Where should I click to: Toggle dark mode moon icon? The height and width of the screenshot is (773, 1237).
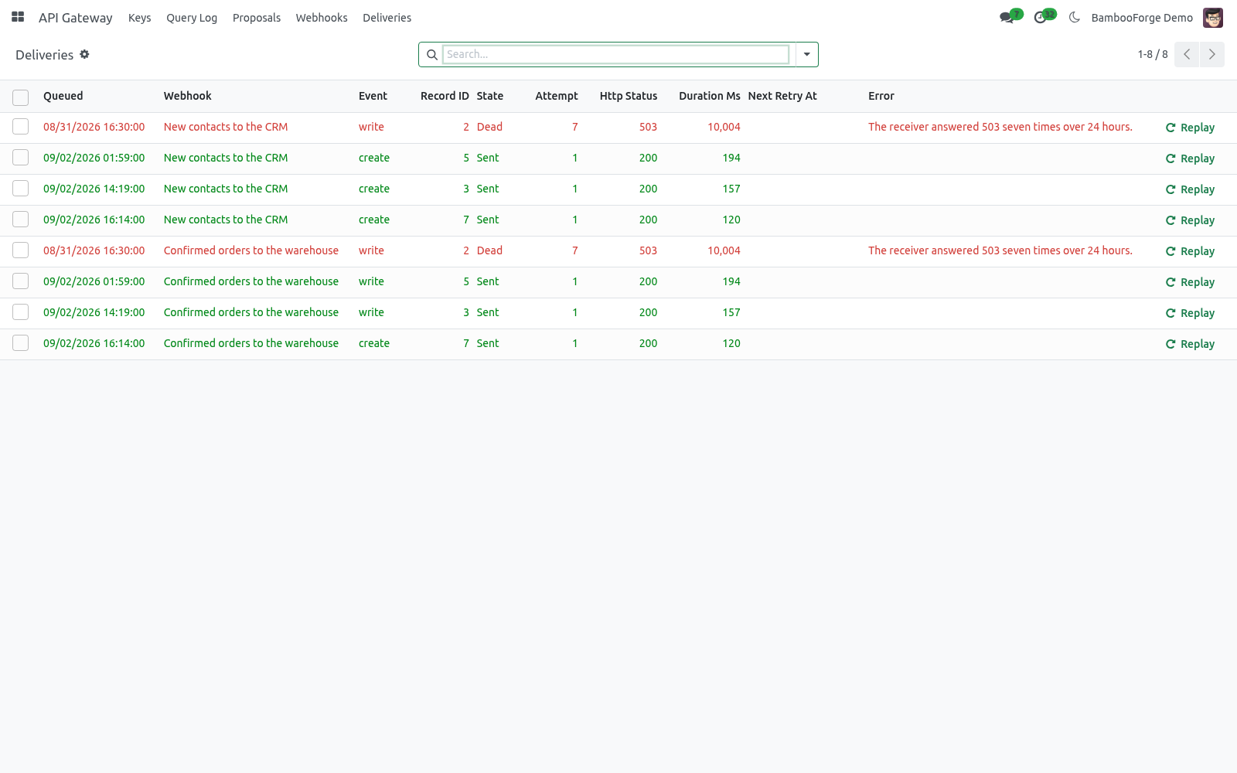(x=1074, y=17)
